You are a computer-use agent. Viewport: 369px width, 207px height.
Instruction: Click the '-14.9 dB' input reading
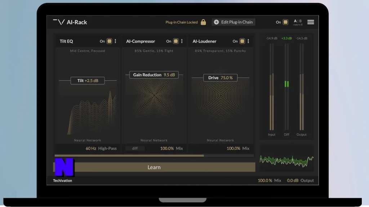pos(272,38)
